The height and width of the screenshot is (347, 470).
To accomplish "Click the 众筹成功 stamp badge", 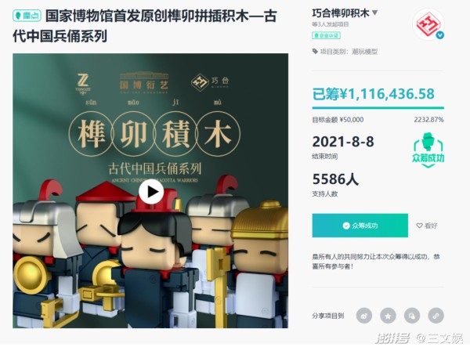I will click(x=428, y=150).
